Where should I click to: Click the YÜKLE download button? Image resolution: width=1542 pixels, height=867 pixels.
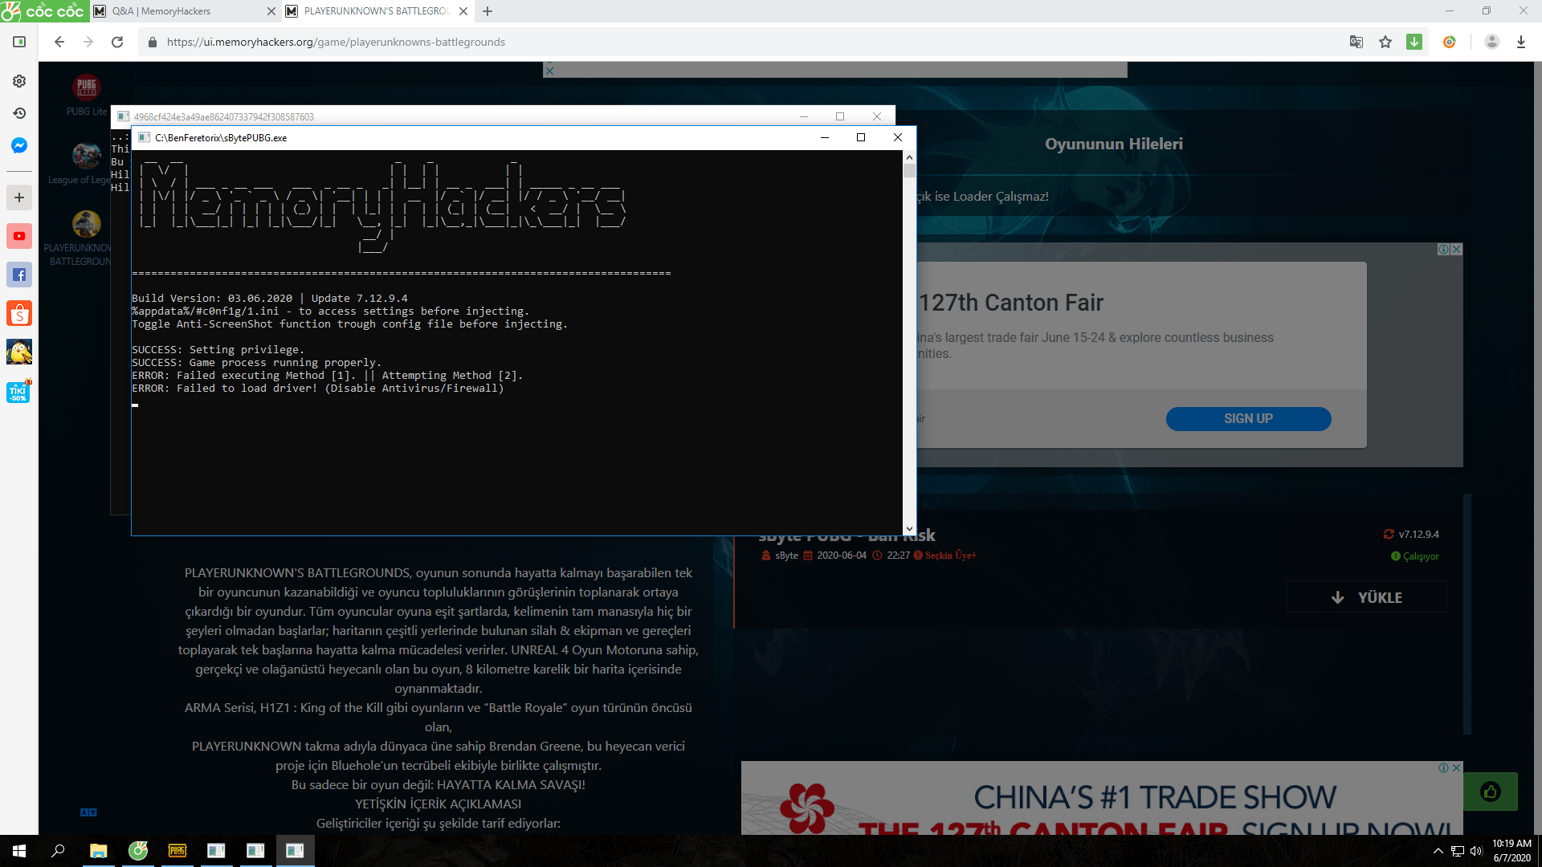point(1366,597)
